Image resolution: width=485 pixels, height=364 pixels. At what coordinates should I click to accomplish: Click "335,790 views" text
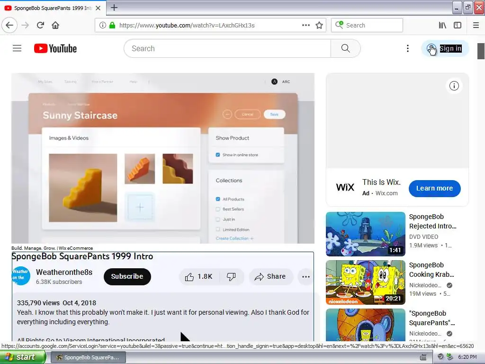coord(38,303)
